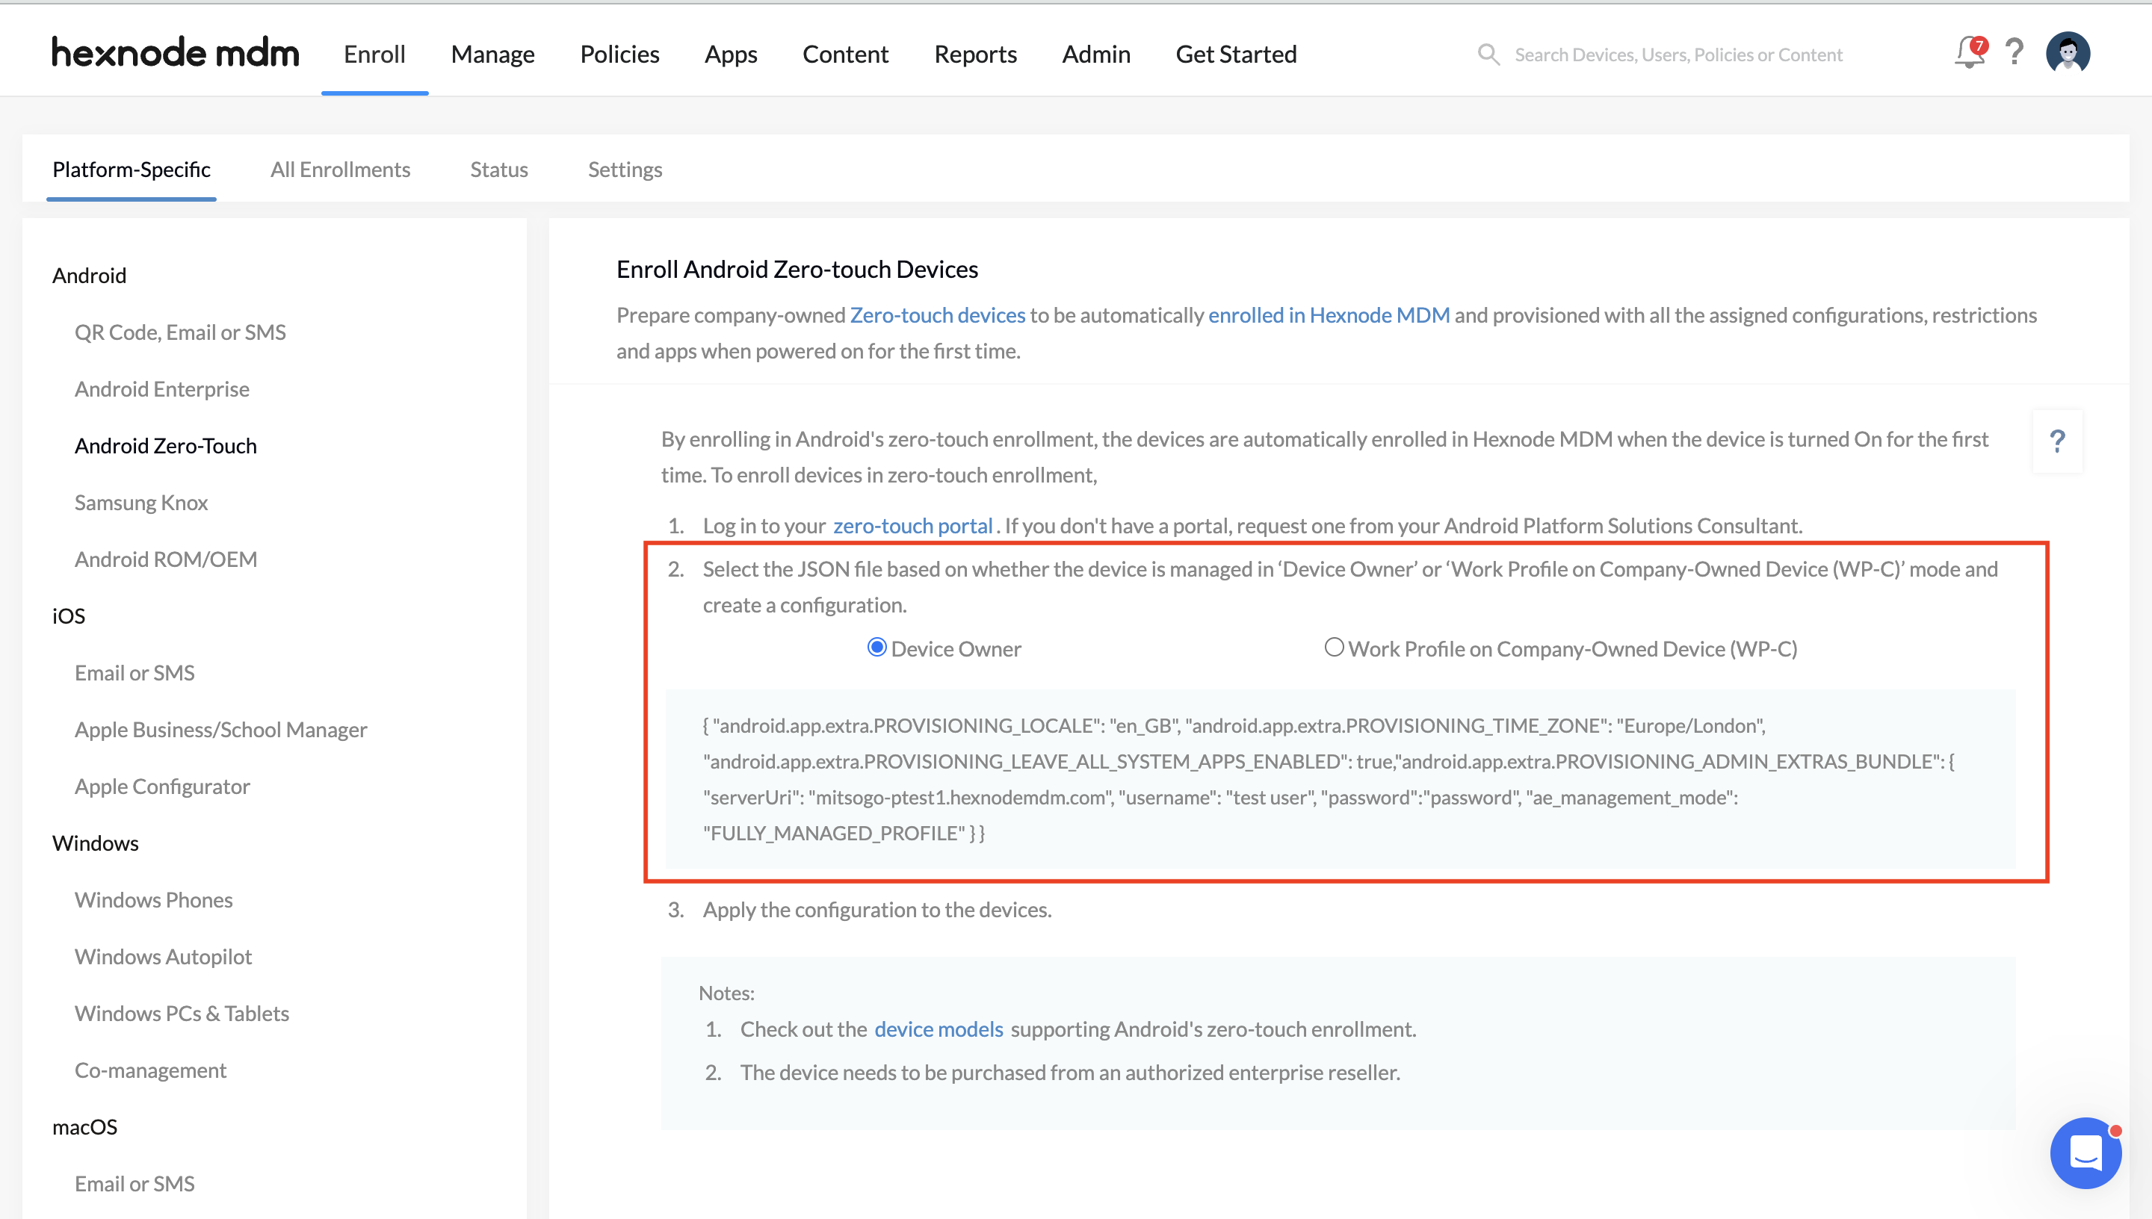This screenshot has width=2152, height=1219.
Task: Open the Admin menu
Action: pos(1096,55)
